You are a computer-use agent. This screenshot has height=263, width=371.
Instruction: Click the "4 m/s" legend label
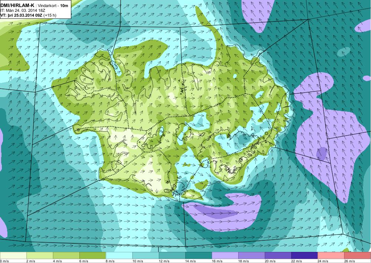pos(57,261)
